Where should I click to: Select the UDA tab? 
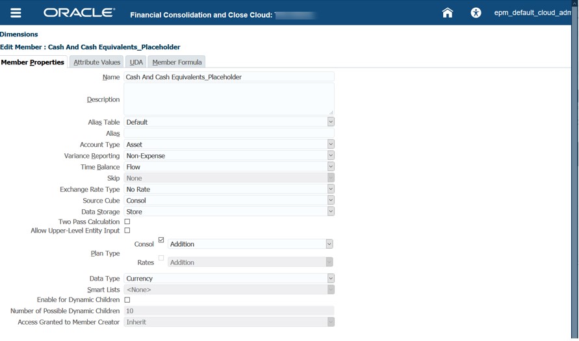point(136,62)
